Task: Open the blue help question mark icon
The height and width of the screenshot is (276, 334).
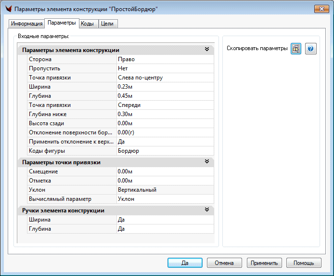Action: click(311, 49)
